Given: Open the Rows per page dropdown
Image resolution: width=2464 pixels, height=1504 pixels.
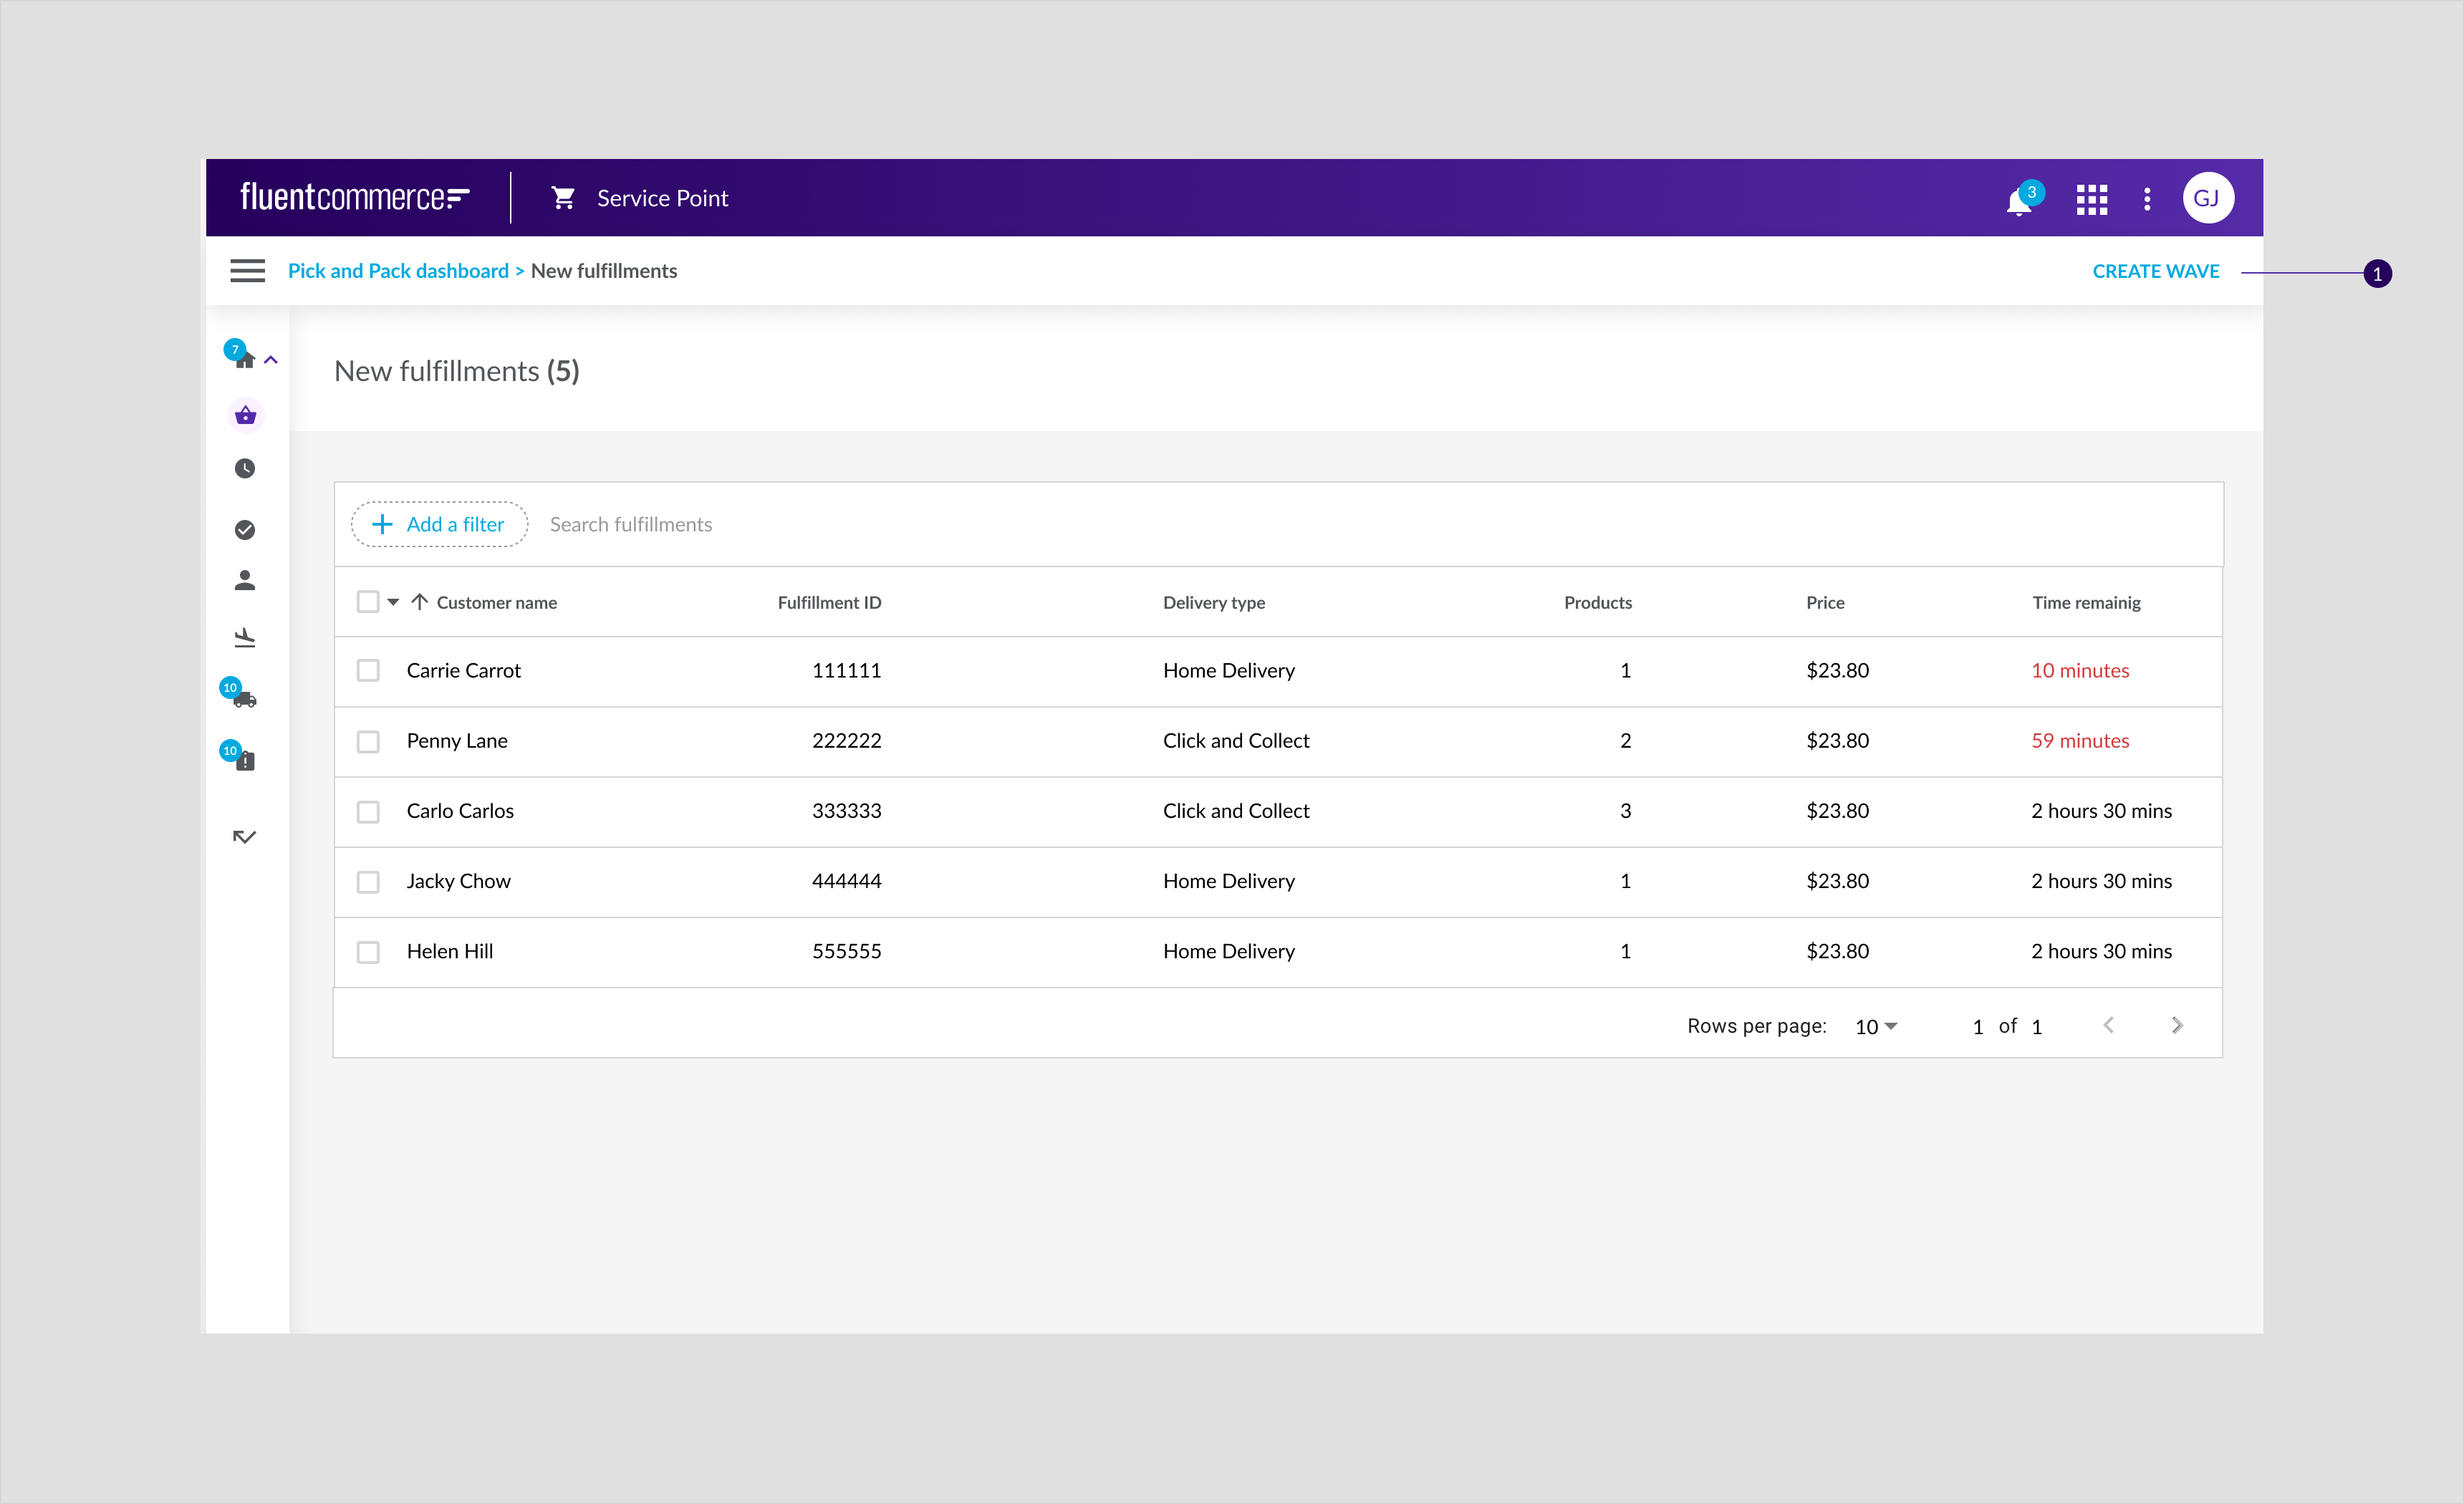Looking at the screenshot, I should click(1875, 1026).
